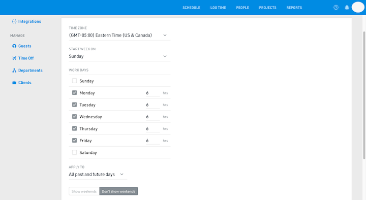Open the Departments link

[x=30, y=71]
